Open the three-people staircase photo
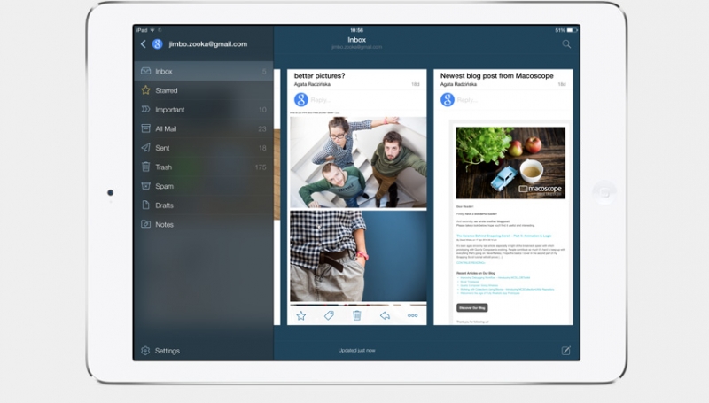The height and width of the screenshot is (403, 709). 358,163
